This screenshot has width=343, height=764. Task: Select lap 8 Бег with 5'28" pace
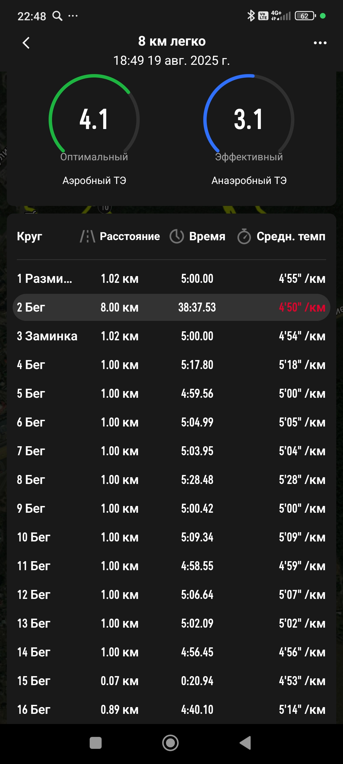[171, 479]
